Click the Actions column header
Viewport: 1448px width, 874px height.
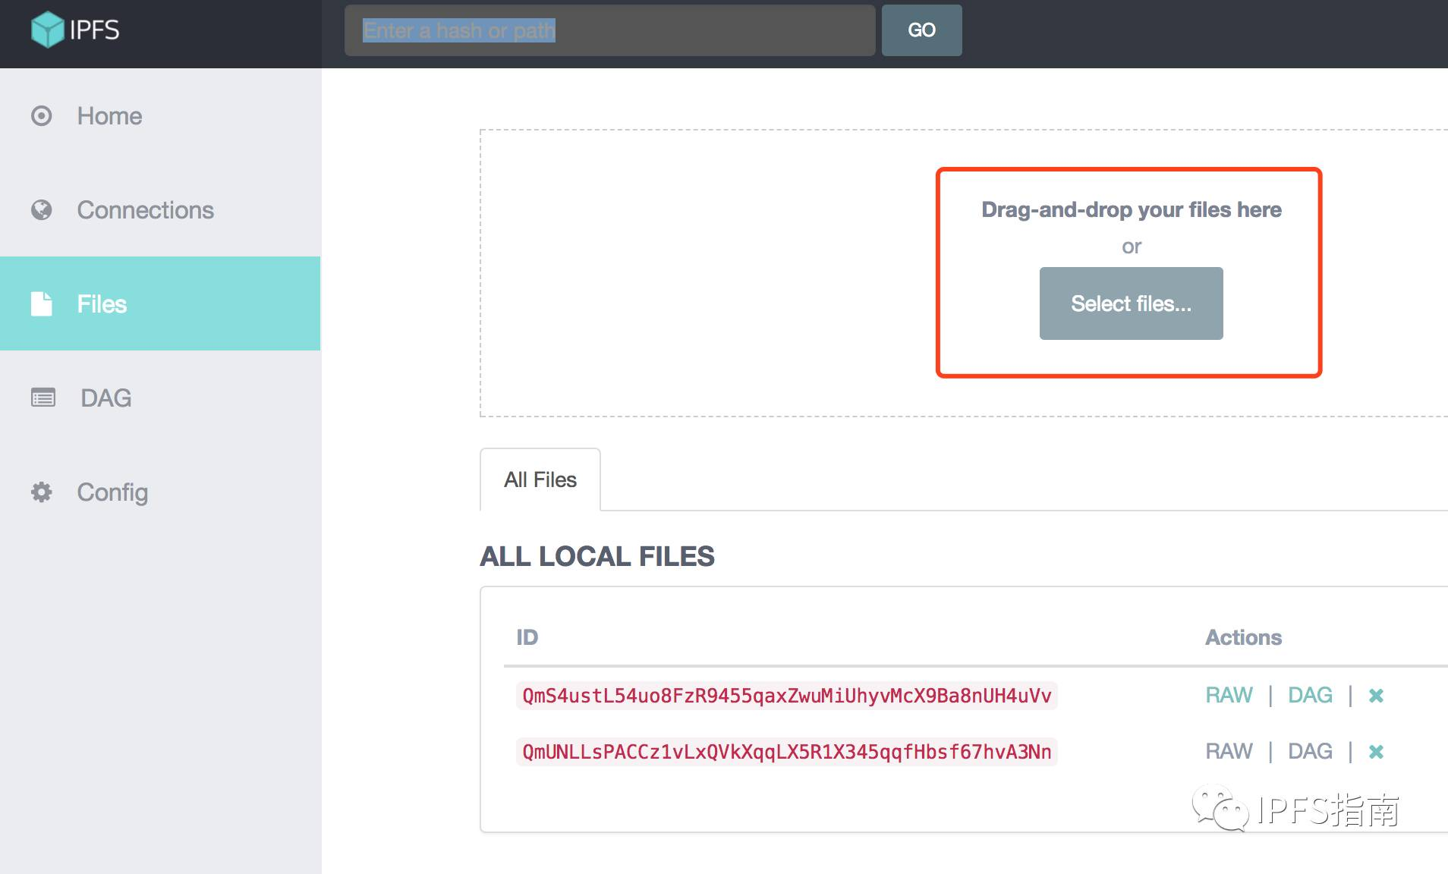pyautogui.click(x=1243, y=637)
